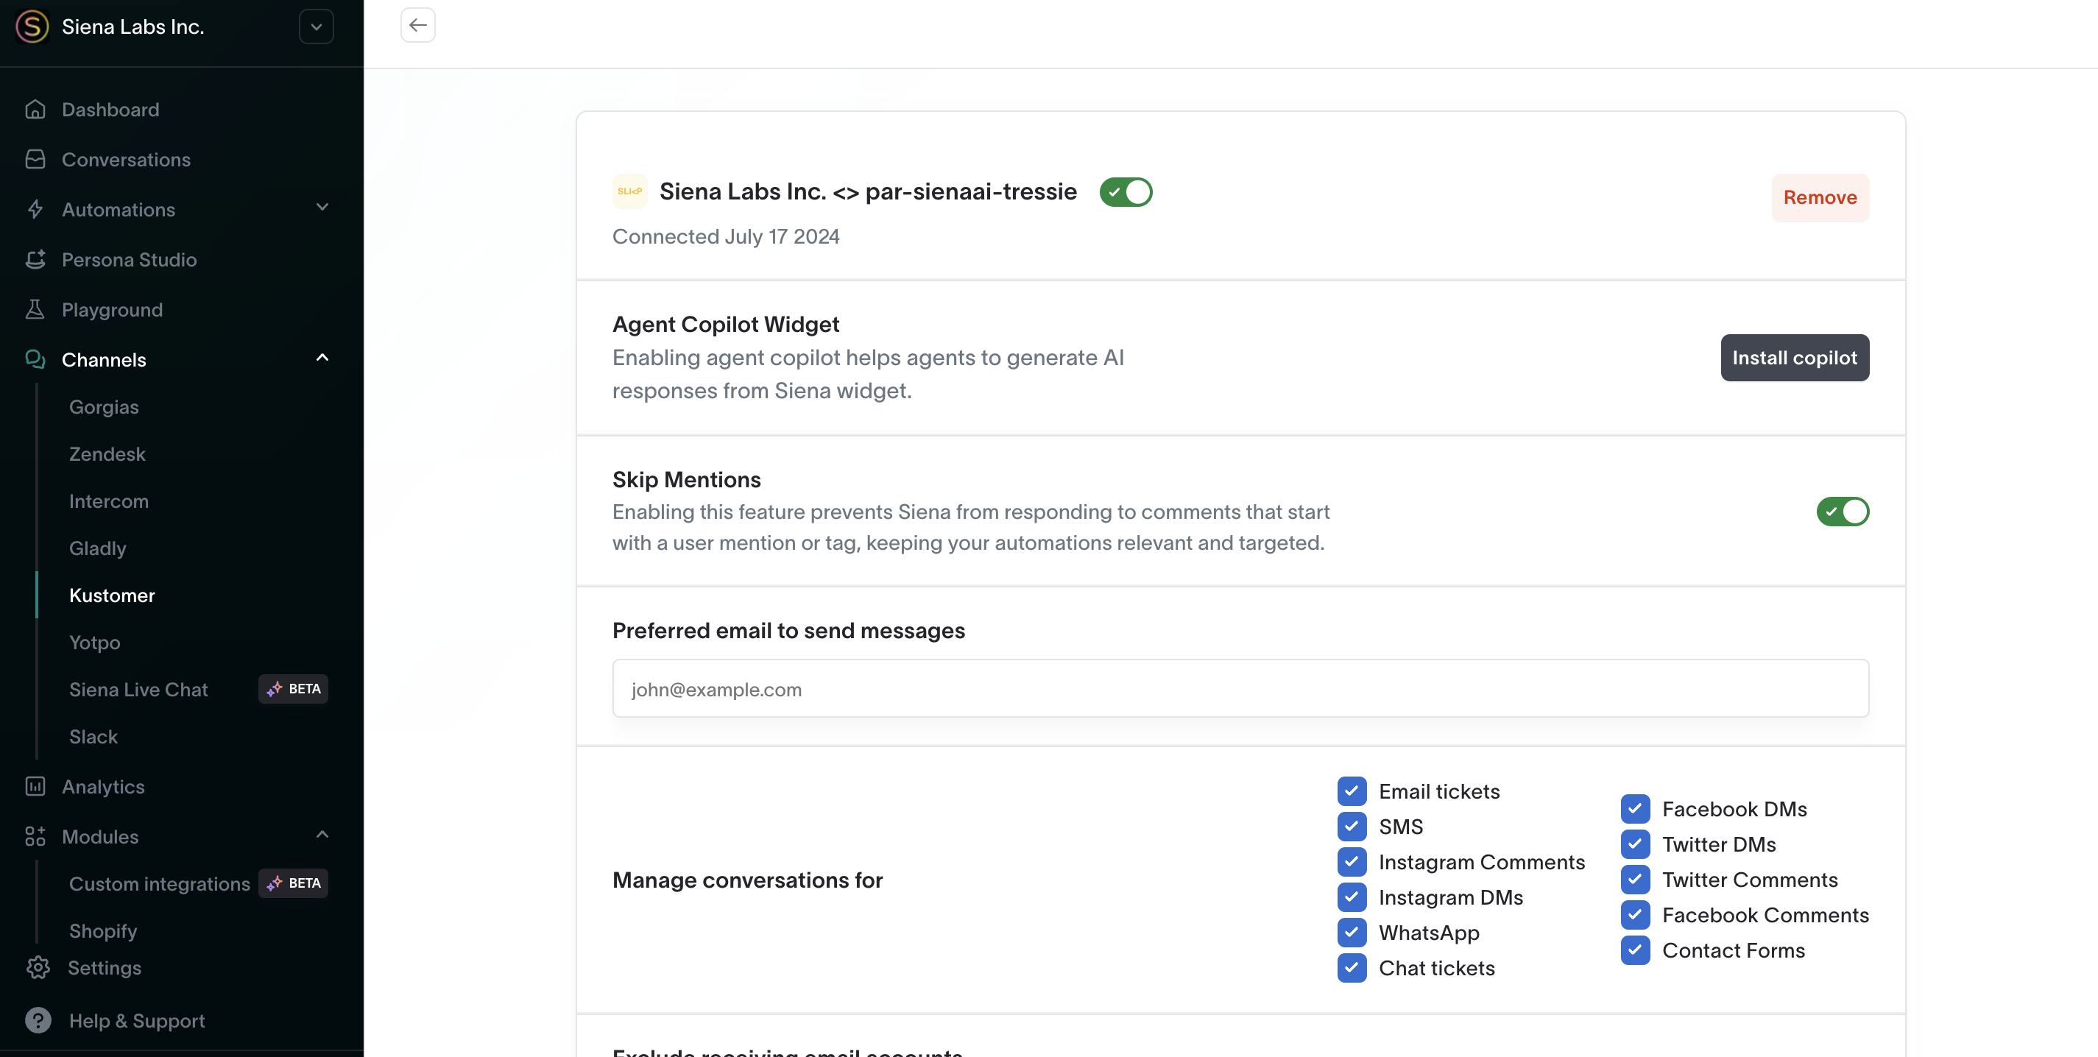The height and width of the screenshot is (1057, 2098).
Task: Open the Siena Labs Inc. workspace dropdown
Action: pos(316,27)
